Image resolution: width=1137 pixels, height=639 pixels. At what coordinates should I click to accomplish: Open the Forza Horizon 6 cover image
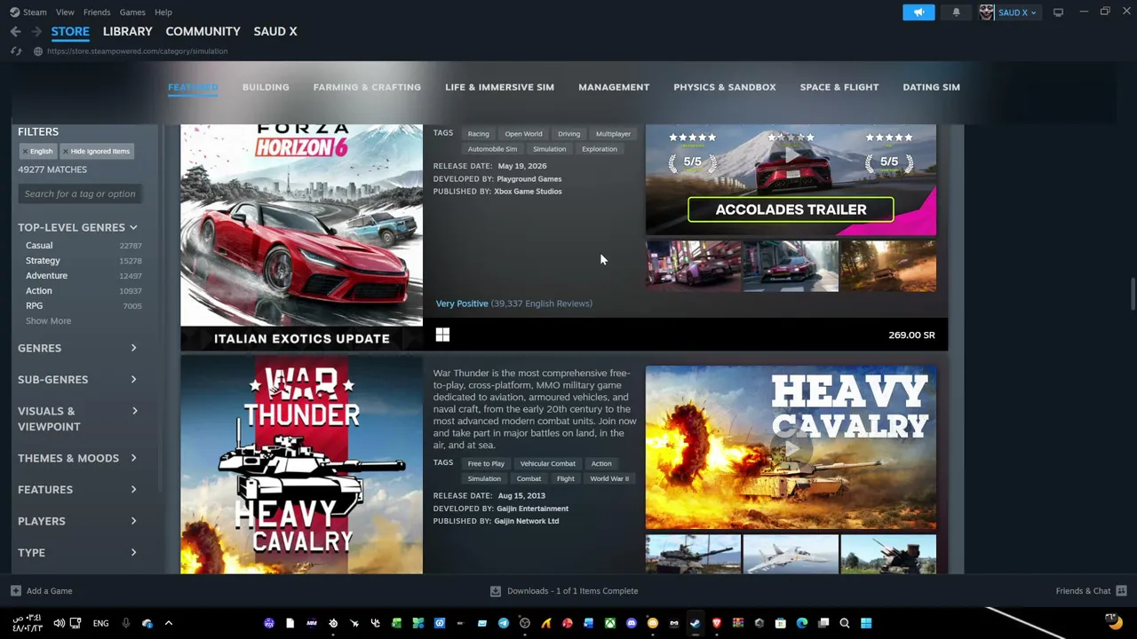[x=302, y=238]
